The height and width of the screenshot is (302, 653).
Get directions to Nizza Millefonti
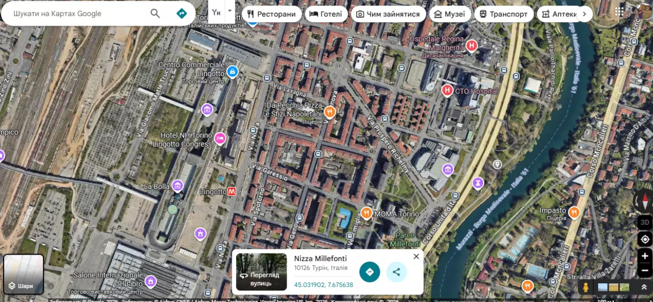click(x=370, y=272)
